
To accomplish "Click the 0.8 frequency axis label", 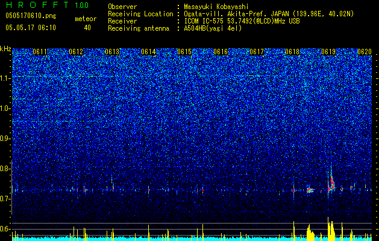I will point(5,169).
